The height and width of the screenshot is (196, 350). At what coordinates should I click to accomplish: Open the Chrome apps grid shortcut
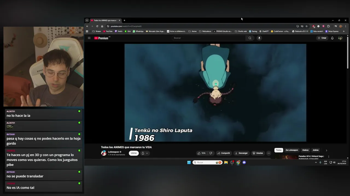tap(87, 31)
